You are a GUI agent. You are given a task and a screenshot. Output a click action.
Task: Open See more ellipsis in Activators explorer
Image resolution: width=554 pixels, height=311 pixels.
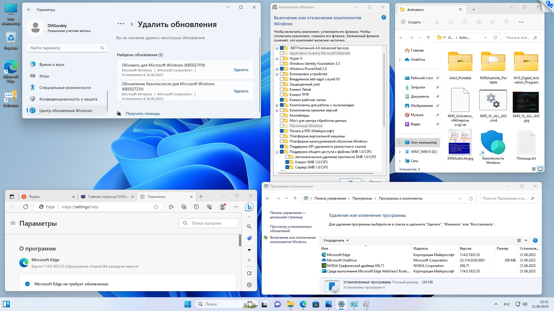click(521, 22)
